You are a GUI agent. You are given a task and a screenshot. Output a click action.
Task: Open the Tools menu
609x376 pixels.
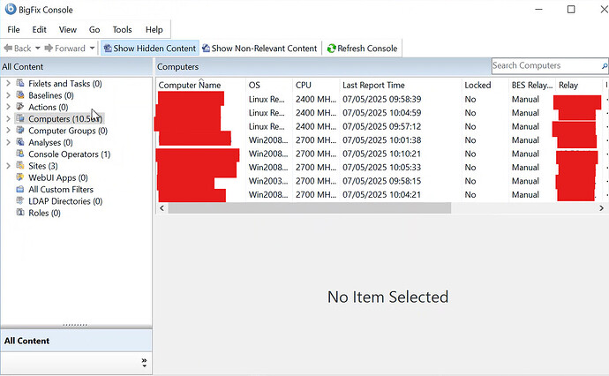122,29
